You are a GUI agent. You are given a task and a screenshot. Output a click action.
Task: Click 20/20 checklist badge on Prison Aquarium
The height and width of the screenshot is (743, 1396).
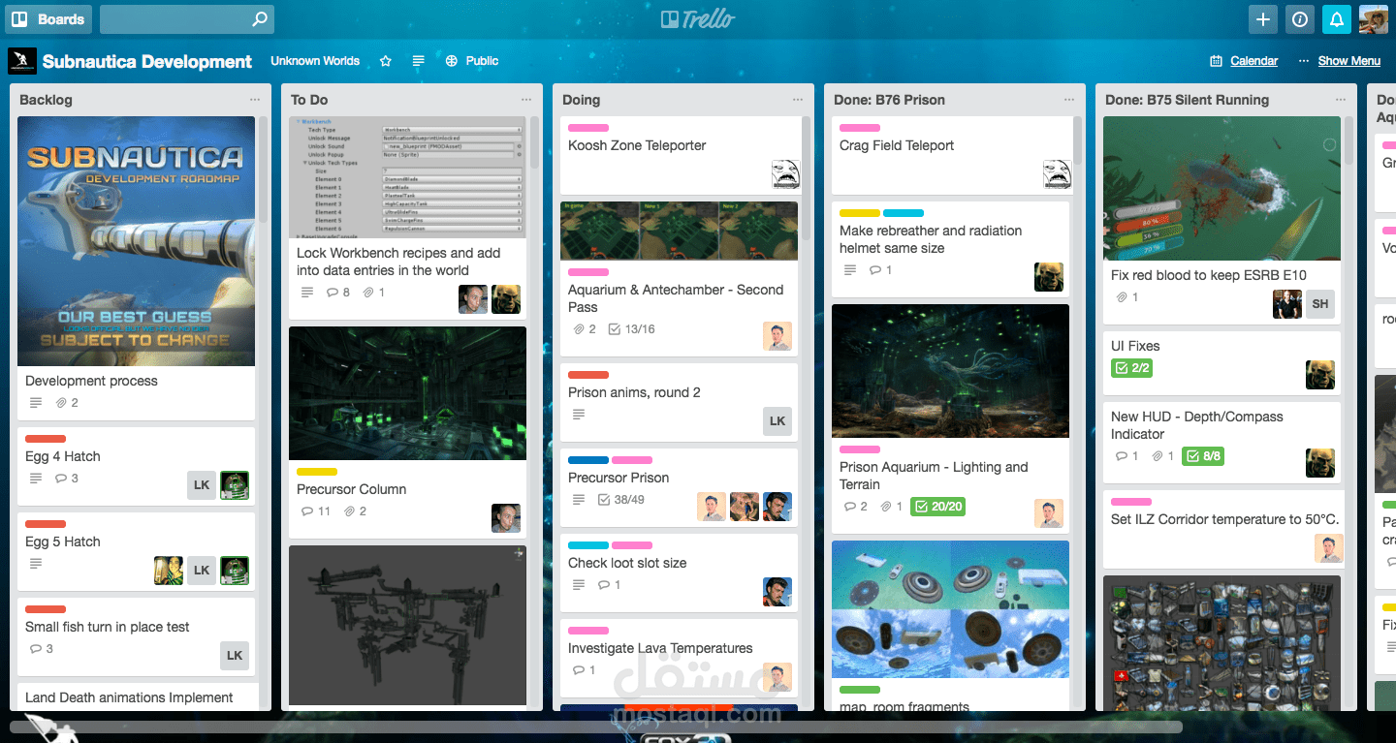point(937,507)
